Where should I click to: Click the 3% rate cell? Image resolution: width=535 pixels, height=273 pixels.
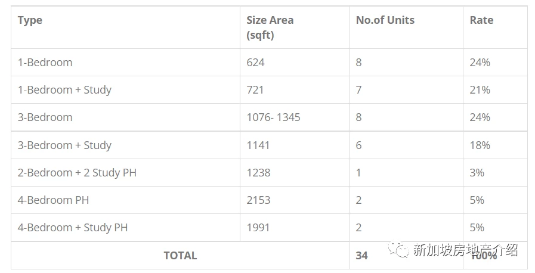(x=477, y=173)
